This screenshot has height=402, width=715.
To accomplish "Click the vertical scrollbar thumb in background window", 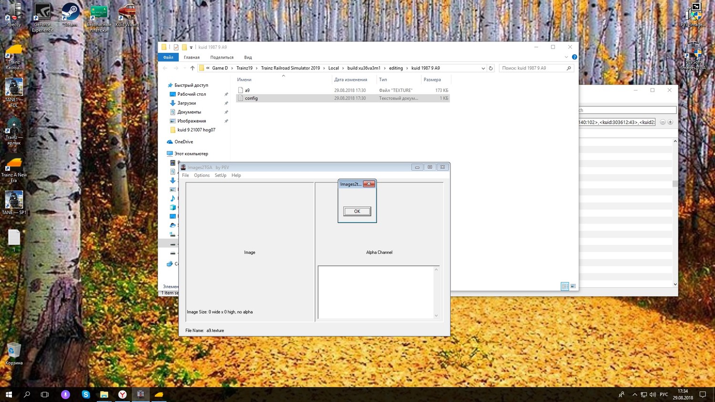I will (x=675, y=183).
